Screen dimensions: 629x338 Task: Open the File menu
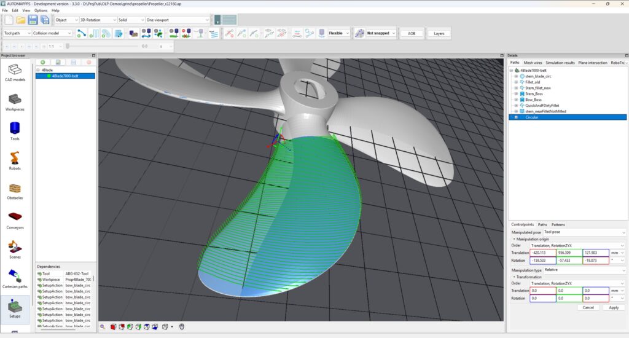coord(5,10)
